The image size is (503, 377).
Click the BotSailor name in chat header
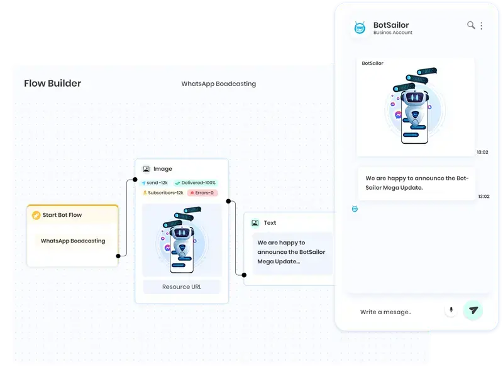391,25
